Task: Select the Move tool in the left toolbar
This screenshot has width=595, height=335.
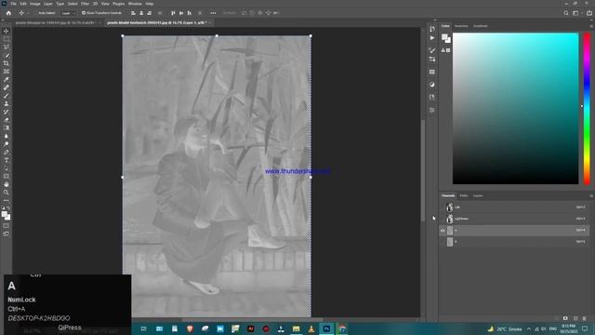Action: (x=7, y=31)
